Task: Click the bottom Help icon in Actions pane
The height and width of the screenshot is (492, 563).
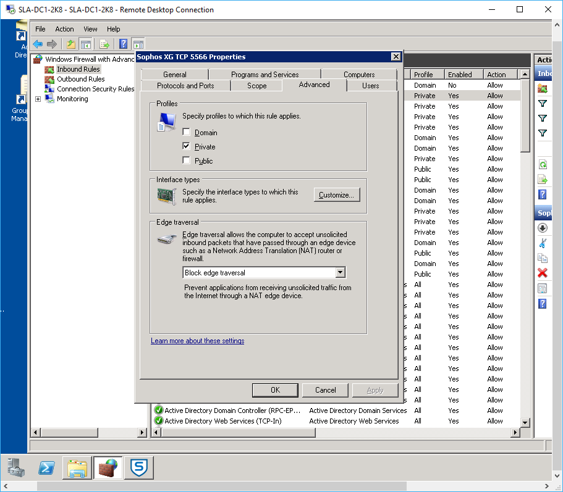Action: point(543,304)
